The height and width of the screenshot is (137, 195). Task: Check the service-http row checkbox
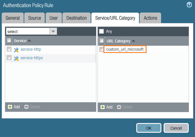tap(9, 49)
